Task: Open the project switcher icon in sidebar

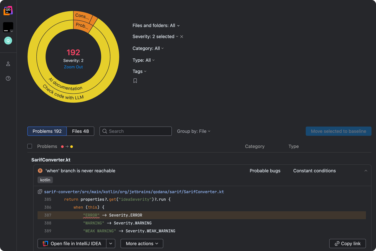Action: [8, 27]
